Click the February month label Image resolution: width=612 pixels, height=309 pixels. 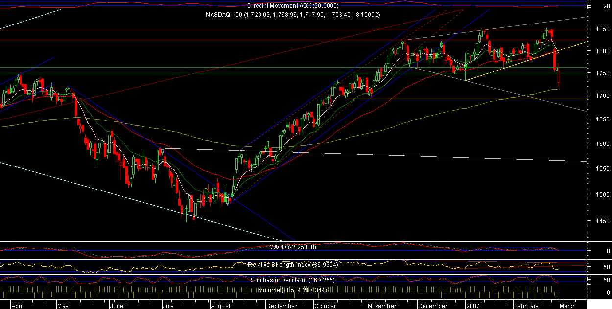click(526, 306)
